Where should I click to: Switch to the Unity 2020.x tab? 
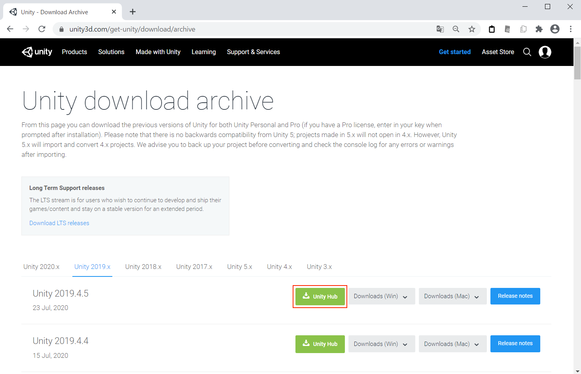42,267
